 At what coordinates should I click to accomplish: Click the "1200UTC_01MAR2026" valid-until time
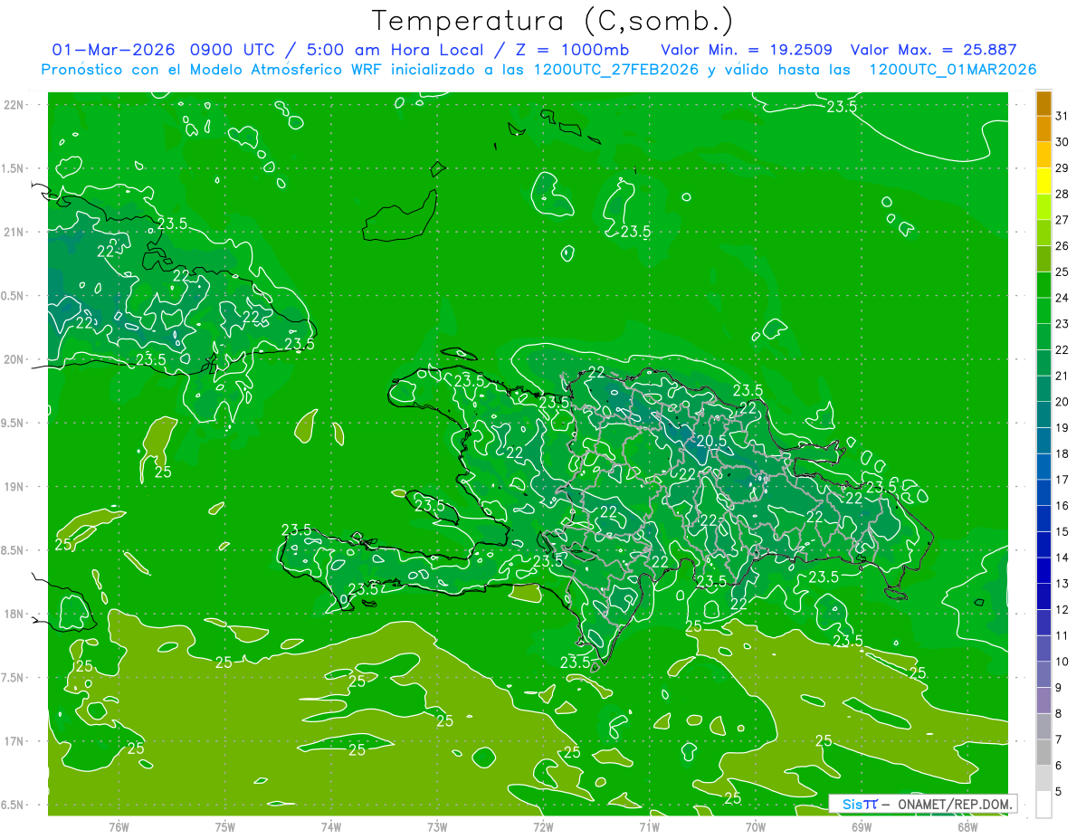click(x=952, y=70)
